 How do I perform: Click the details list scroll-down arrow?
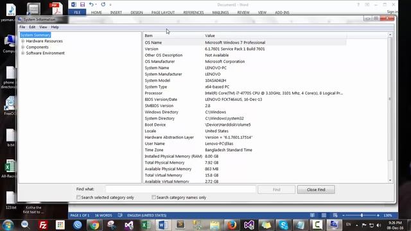(390, 180)
